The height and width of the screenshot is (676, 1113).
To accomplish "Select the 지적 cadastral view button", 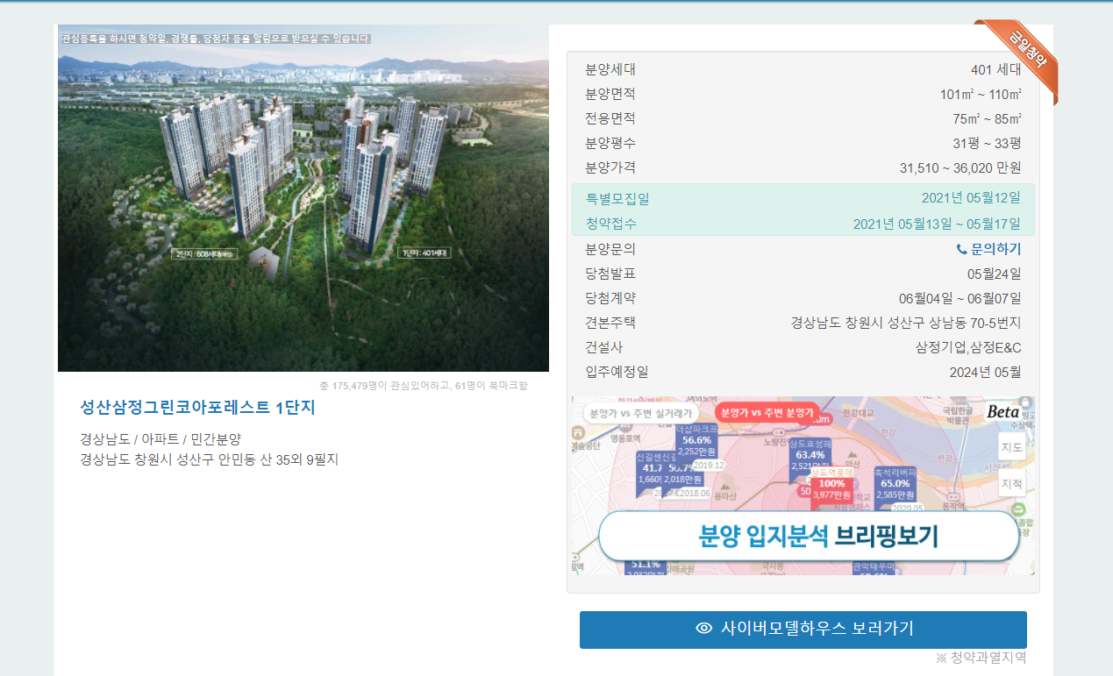I will pyautogui.click(x=1012, y=483).
